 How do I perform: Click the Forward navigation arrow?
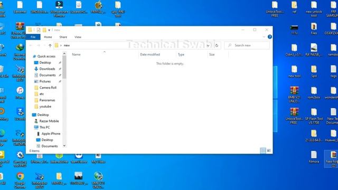(39, 45)
